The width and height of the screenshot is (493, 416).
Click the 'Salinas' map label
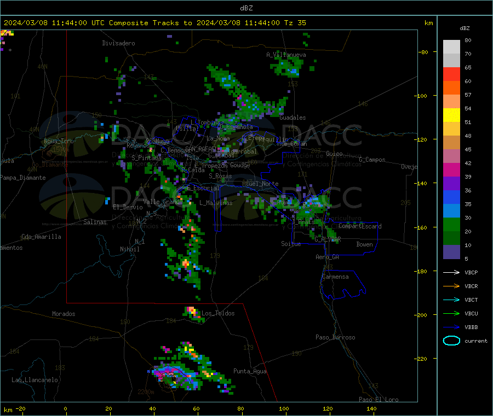[x=95, y=222]
